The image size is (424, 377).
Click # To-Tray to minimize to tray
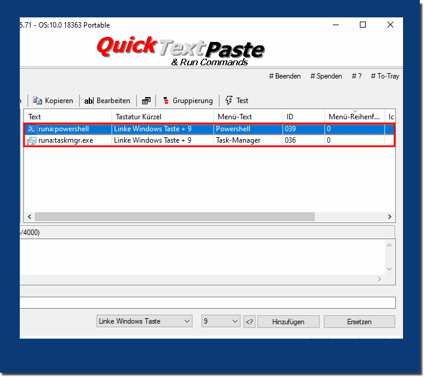(x=385, y=76)
